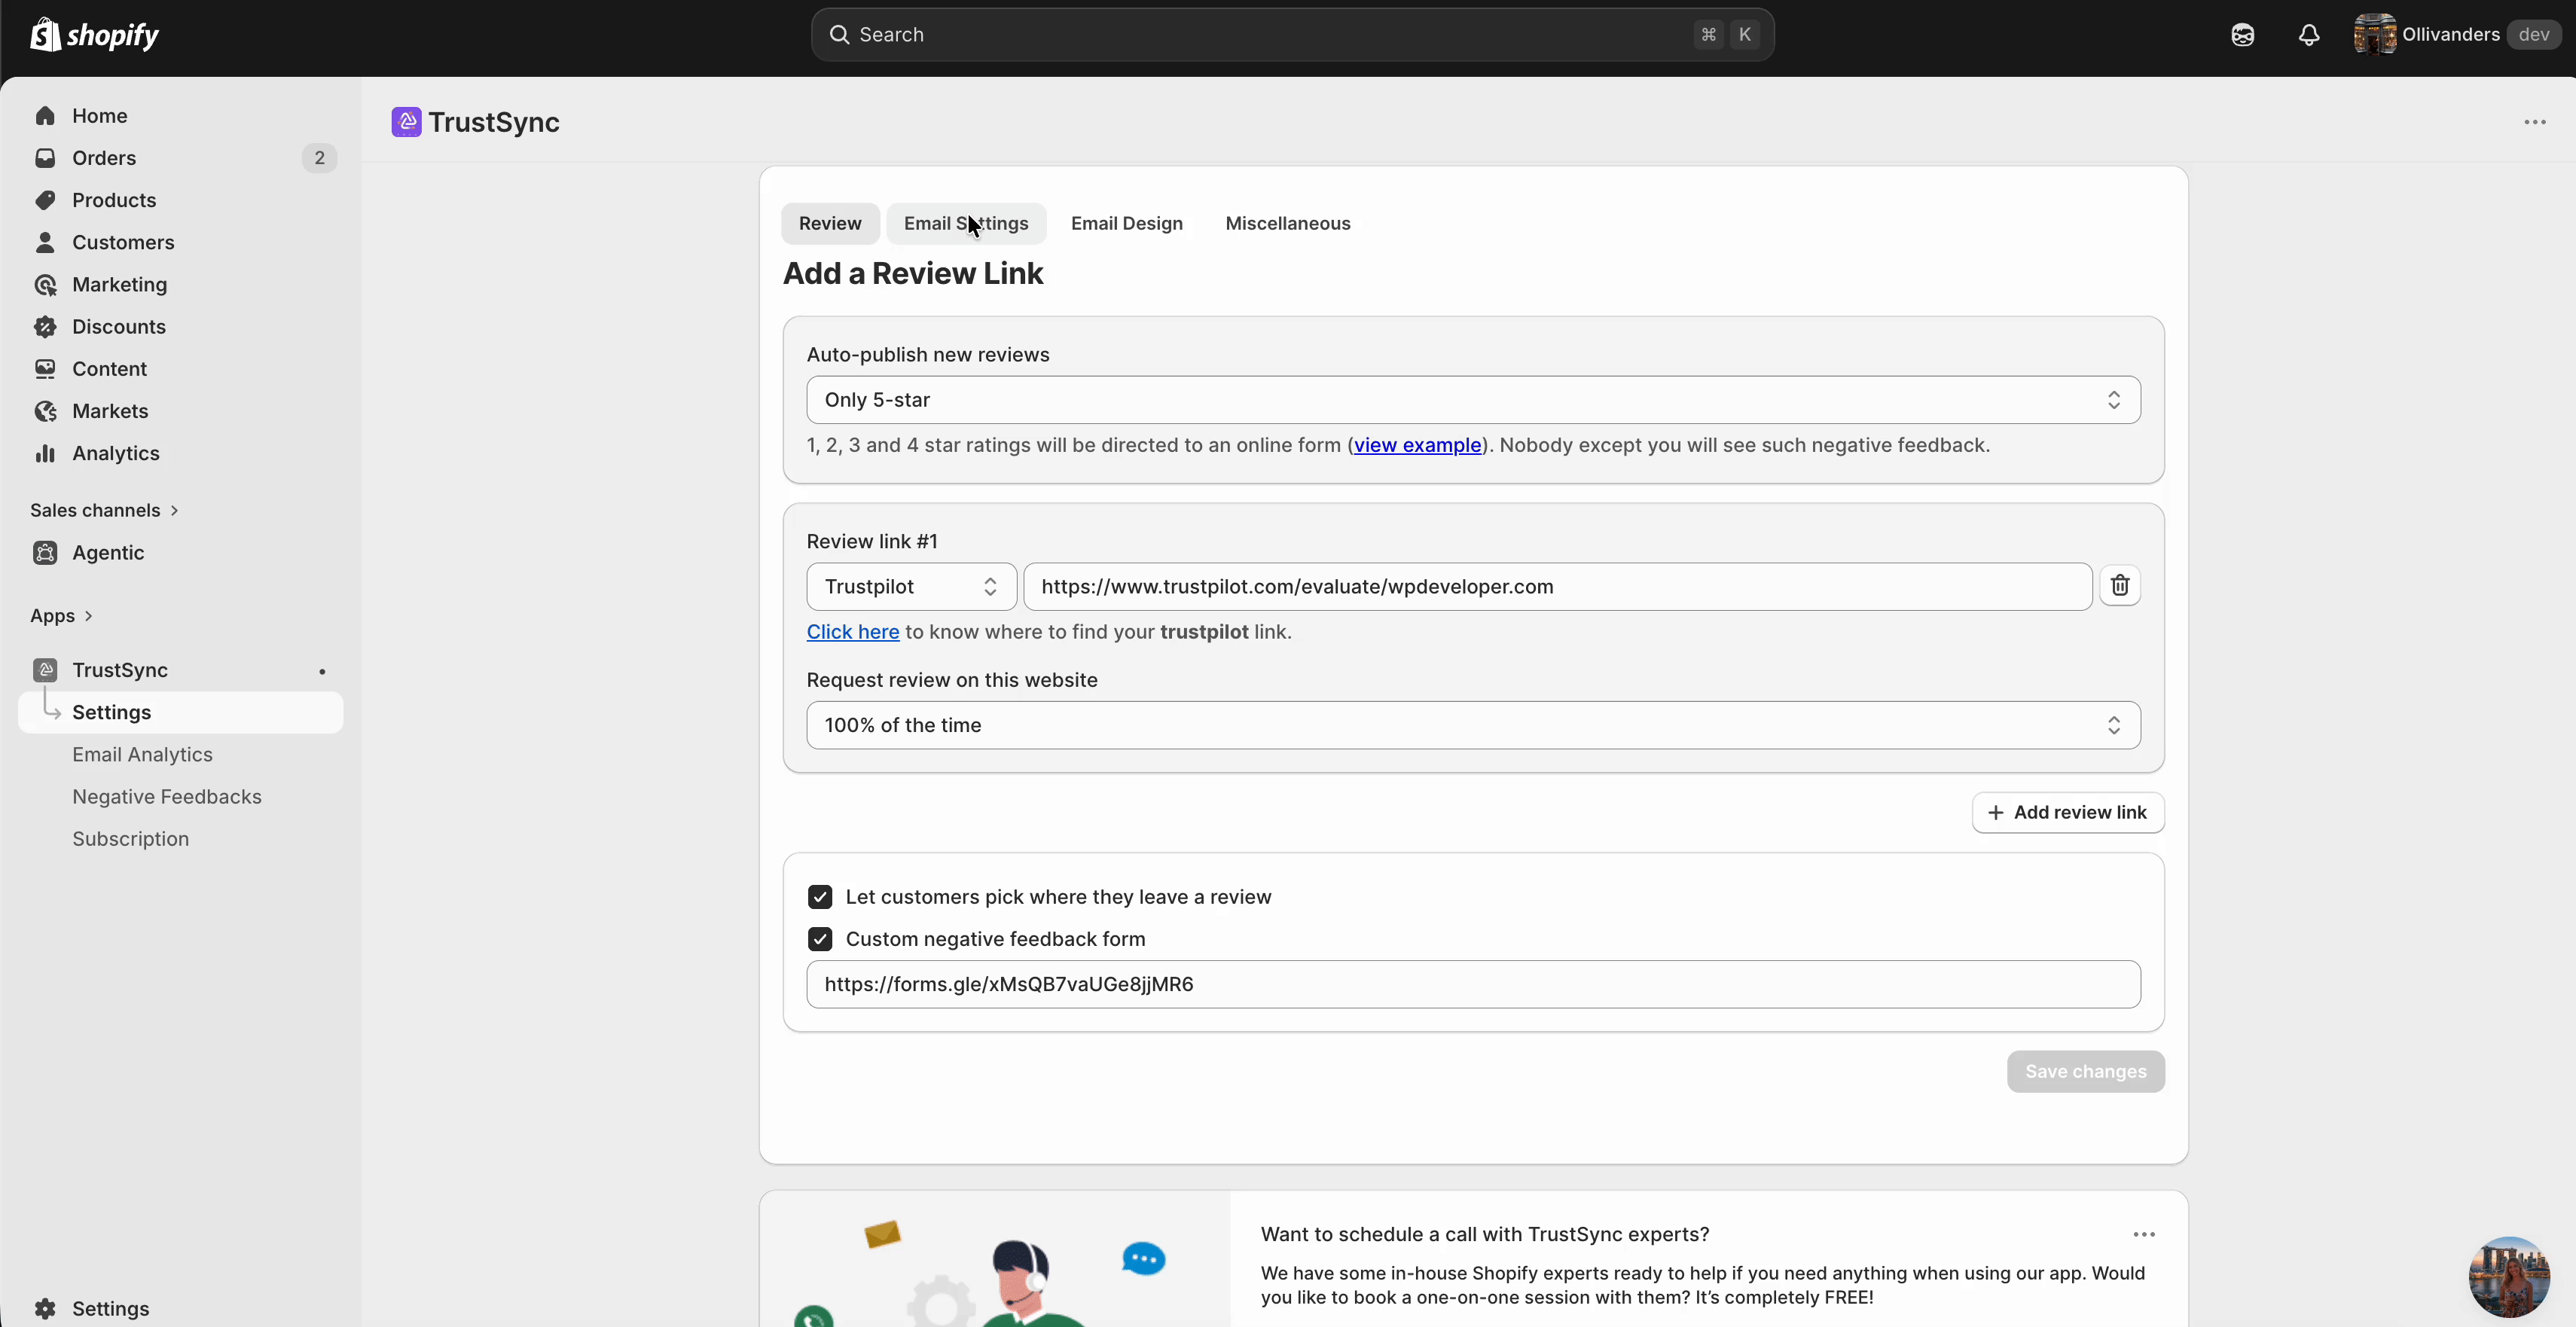Open the Trustpilot platform dropdown
Viewport: 2576px width, 1327px height.
pyautogui.click(x=911, y=587)
